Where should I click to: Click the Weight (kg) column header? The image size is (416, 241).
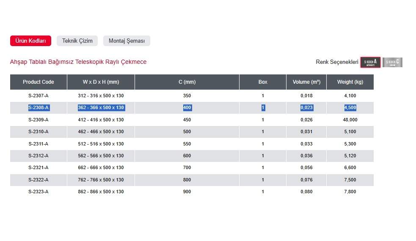coord(350,82)
